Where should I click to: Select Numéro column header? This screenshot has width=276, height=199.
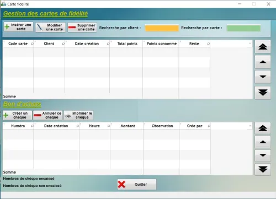point(18,126)
